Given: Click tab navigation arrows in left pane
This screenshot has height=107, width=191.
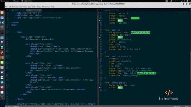Looking at the screenshot, I should [7, 10].
